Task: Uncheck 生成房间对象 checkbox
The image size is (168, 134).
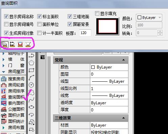Action: [x=6, y=33]
